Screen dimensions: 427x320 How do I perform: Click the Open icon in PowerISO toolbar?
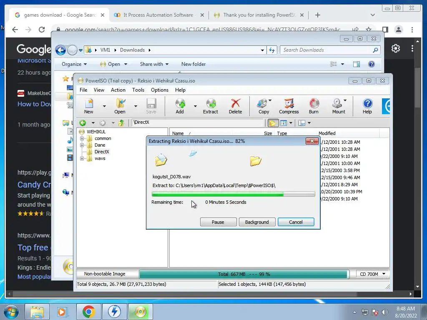120,105
